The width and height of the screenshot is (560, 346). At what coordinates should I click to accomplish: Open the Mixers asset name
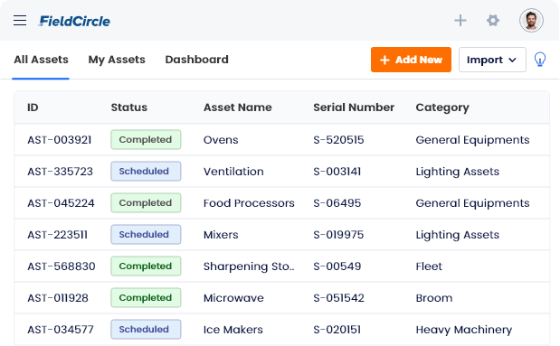click(x=221, y=235)
